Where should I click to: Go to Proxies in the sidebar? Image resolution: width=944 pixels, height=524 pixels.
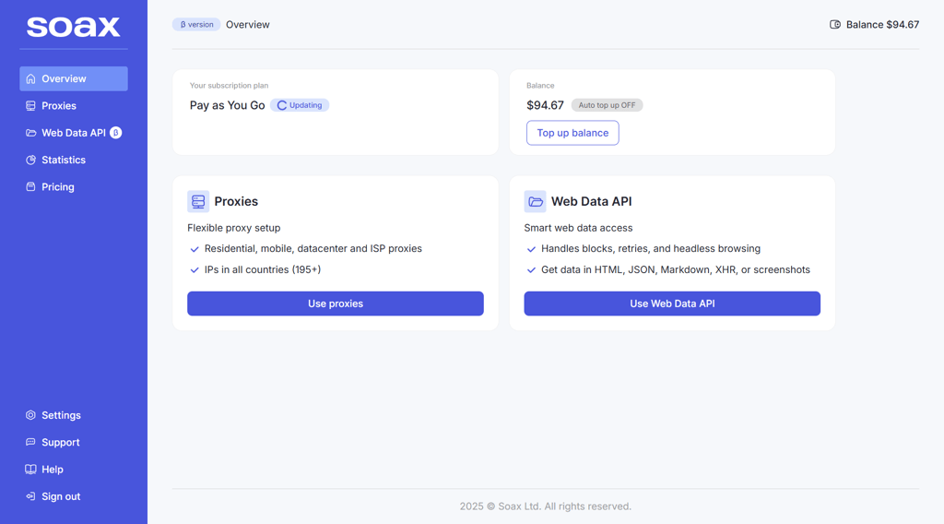pos(74,106)
